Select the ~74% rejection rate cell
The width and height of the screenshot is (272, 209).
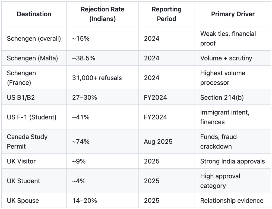(103, 142)
